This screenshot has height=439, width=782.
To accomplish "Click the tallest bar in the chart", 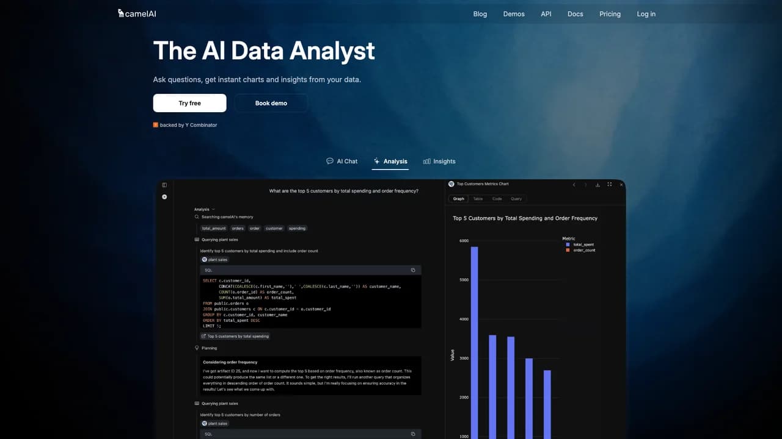I will 474,343.
